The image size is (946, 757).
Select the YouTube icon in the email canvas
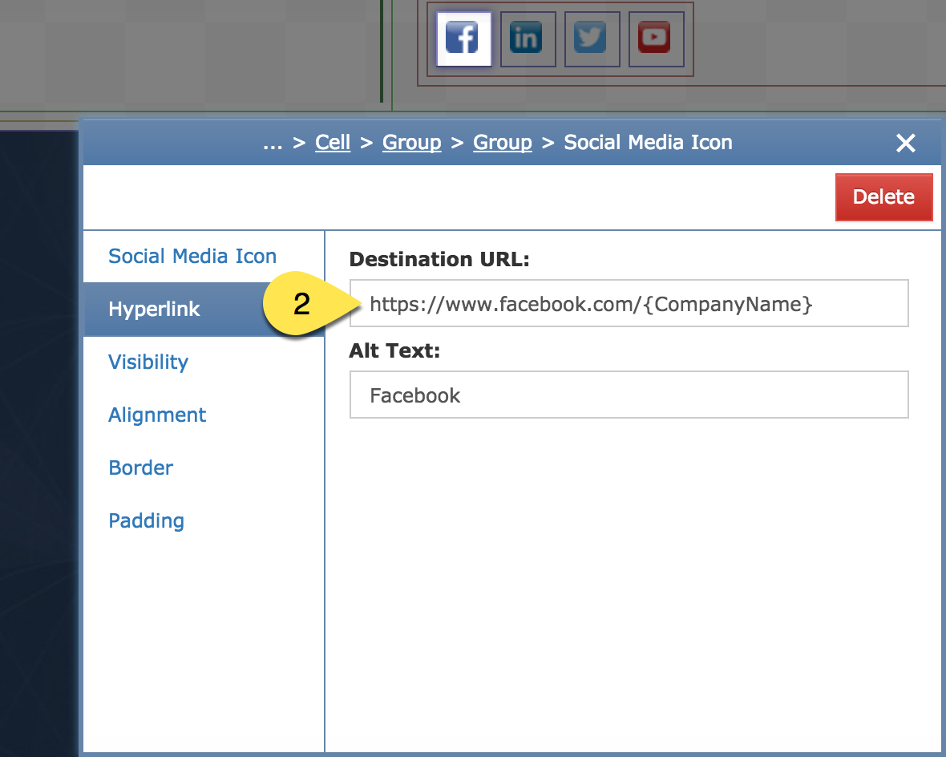click(x=656, y=38)
